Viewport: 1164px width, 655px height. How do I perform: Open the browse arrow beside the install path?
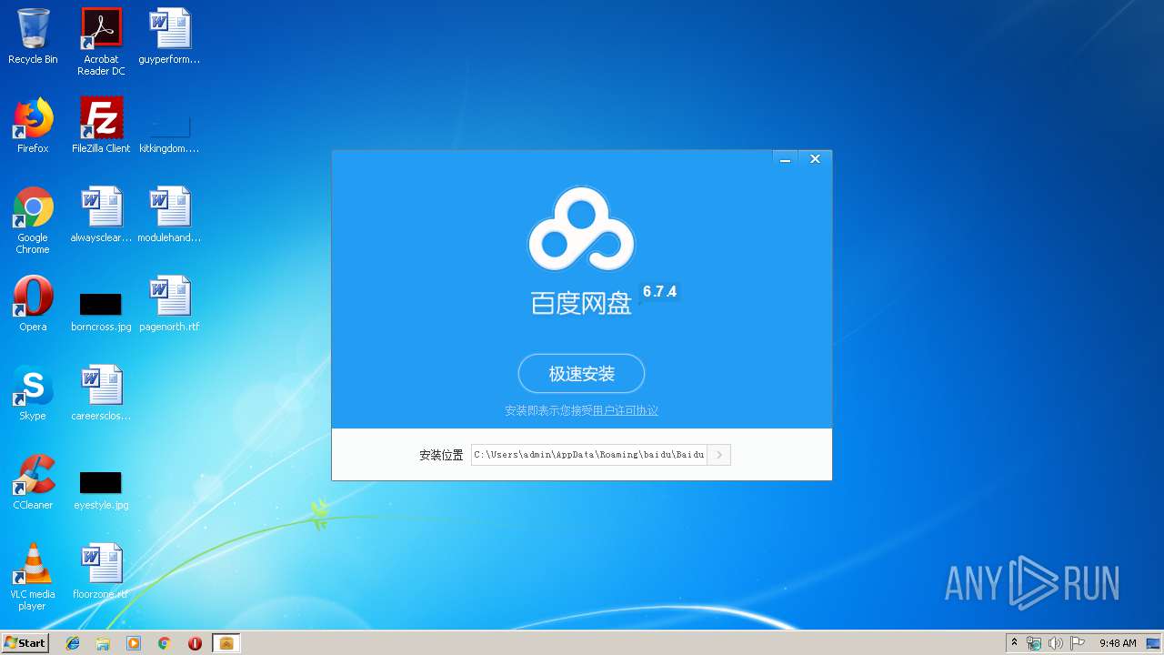point(718,455)
